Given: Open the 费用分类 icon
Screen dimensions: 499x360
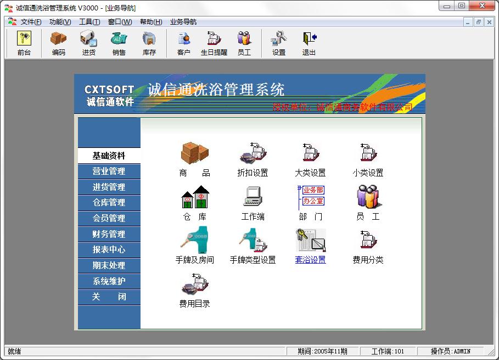Looking at the screenshot, I should [x=368, y=240].
